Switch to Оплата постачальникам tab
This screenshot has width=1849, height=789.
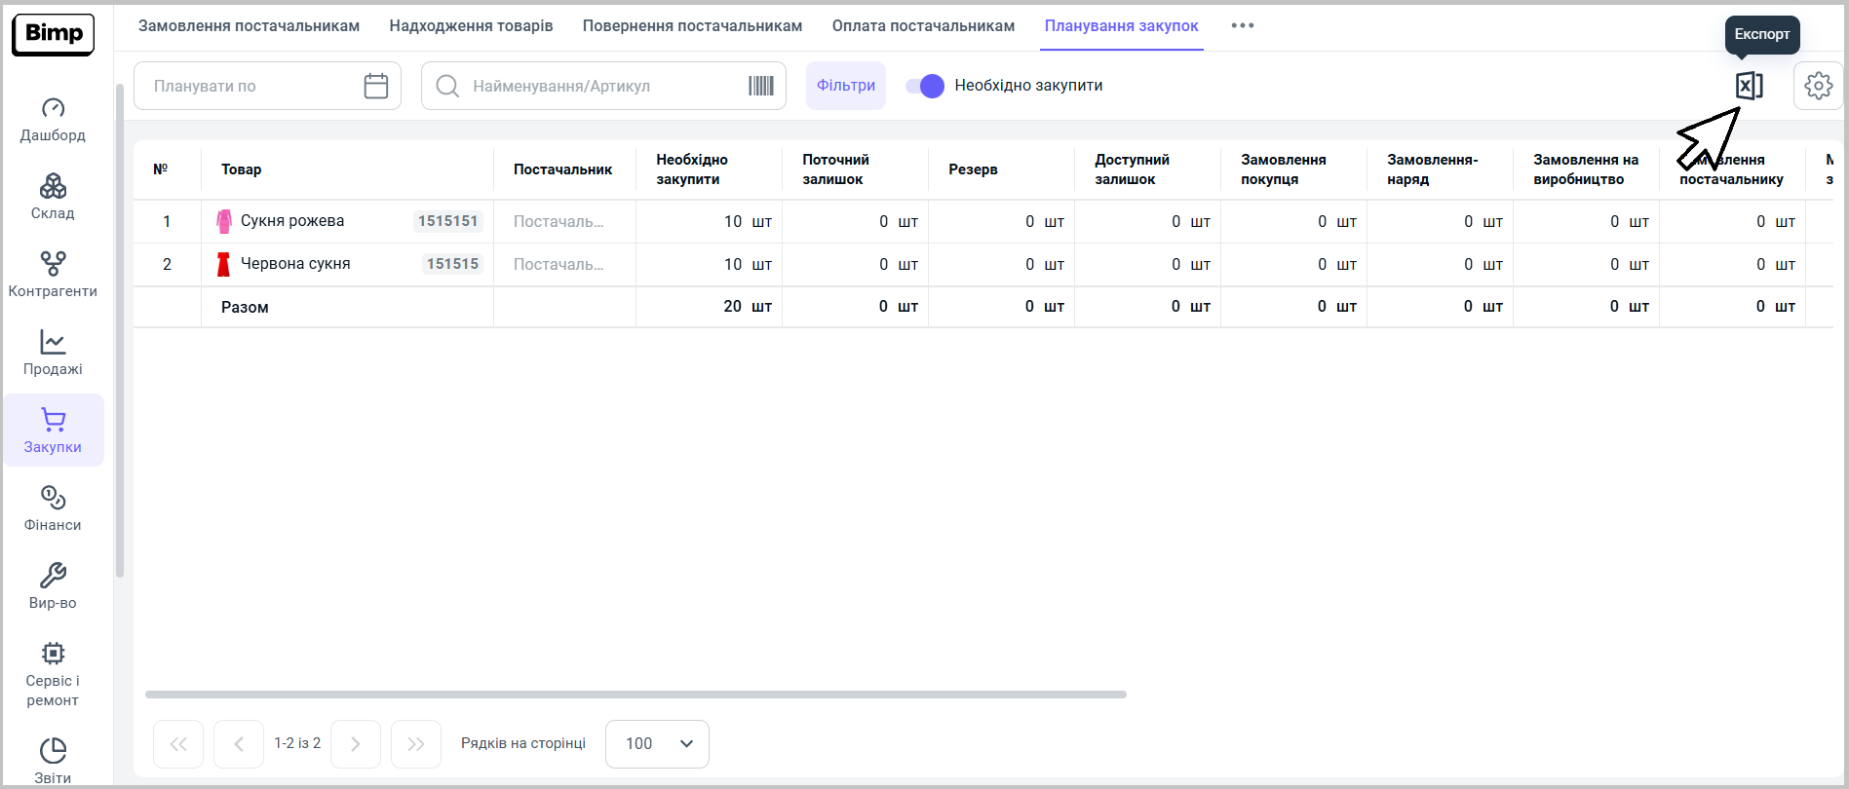pos(923,25)
